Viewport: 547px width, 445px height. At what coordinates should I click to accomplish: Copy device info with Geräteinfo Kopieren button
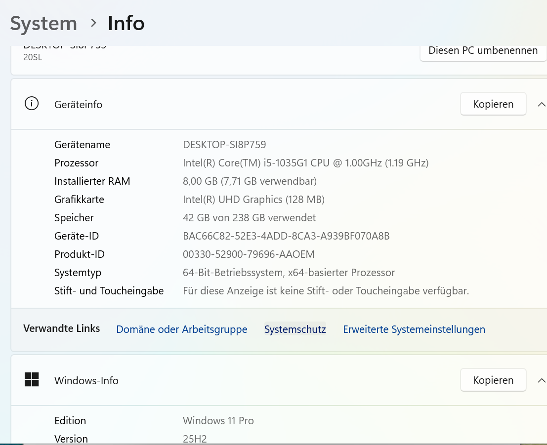[x=493, y=104]
